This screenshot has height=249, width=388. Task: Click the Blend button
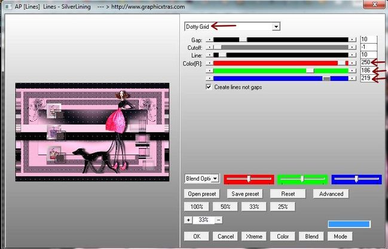click(311, 236)
